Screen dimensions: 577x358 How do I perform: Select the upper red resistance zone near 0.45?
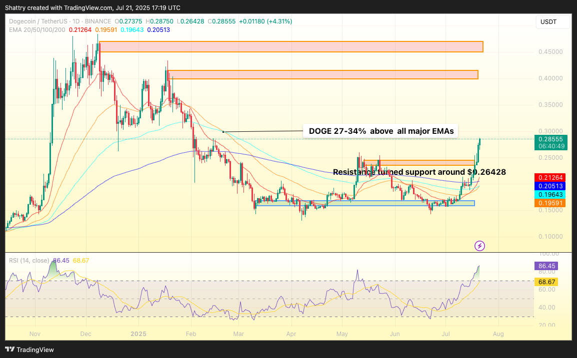291,46
